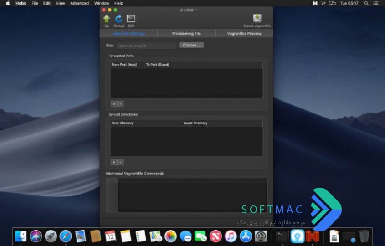Open Safari from the Dock

[x=66, y=236]
